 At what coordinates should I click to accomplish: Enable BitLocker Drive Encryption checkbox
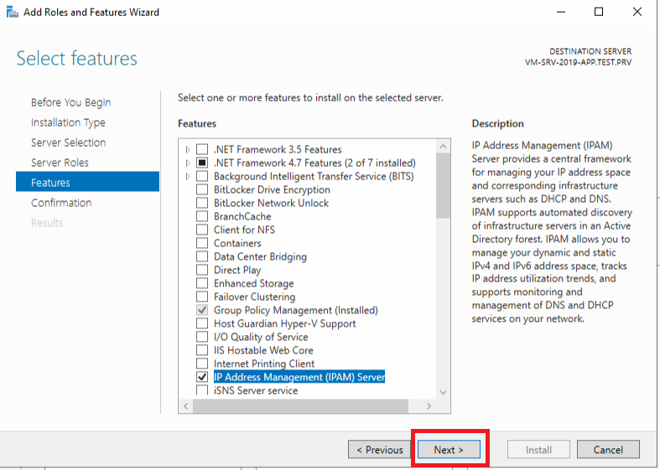point(202,189)
